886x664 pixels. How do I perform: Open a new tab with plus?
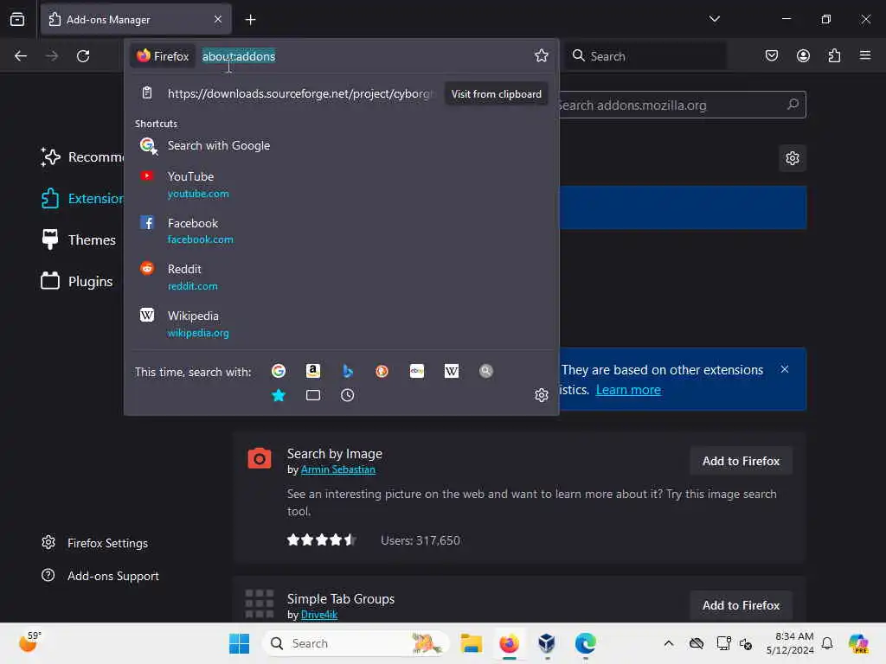pyautogui.click(x=250, y=20)
